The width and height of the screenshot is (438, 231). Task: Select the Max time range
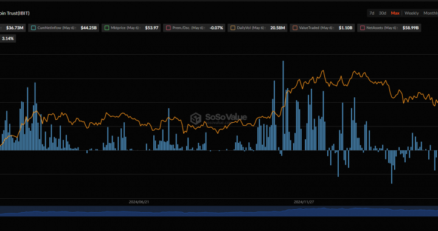click(x=395, y=13)
